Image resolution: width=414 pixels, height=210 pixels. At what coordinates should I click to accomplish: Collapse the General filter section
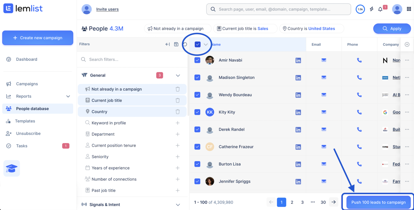[178, 75]
